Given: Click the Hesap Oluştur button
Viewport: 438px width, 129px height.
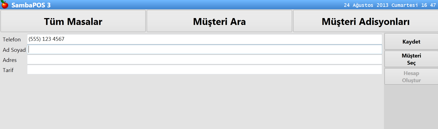Looking at the screenshot, I should point(411,77).
